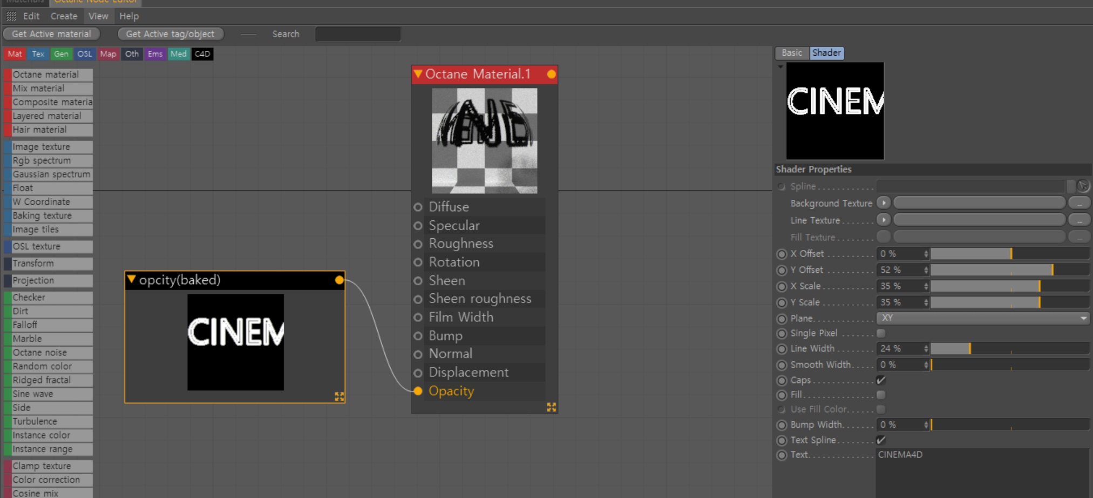Click Get Active tag/object button
Image resolution: width=1093 pixels, height=498 pixels.
170,34
